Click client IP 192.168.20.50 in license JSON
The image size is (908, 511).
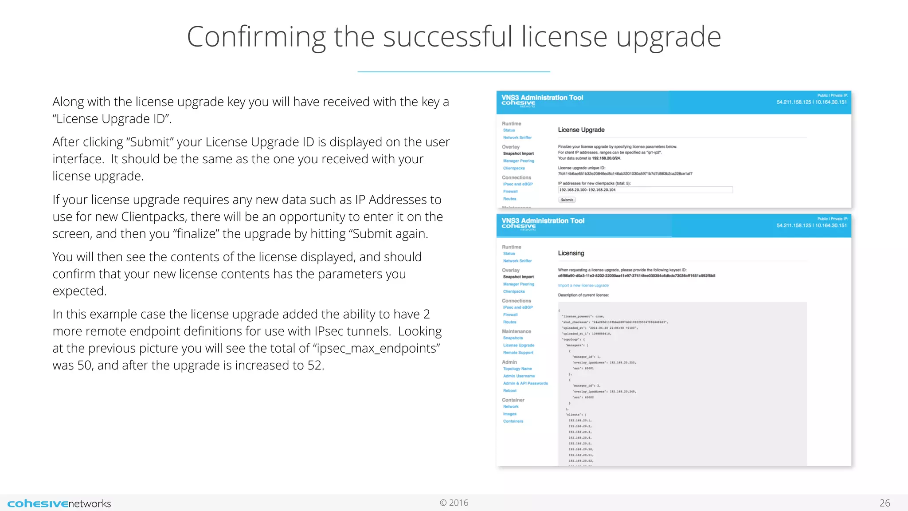(x=581, y=449)
